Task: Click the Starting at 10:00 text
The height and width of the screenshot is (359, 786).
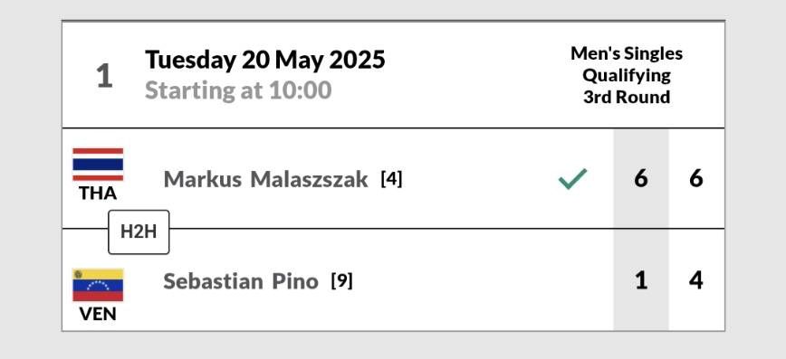Action: click(238, 90)
